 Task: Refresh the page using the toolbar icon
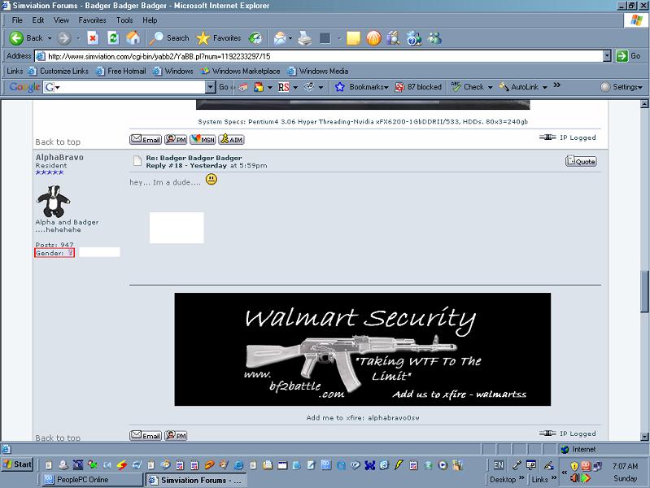pos(113,38)
